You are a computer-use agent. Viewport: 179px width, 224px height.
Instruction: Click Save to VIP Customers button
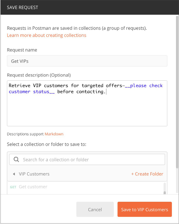coord(144,209)
